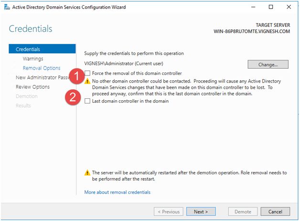Click the warning icon beside the no-controller message
The image size is (300, 221).
87,81
